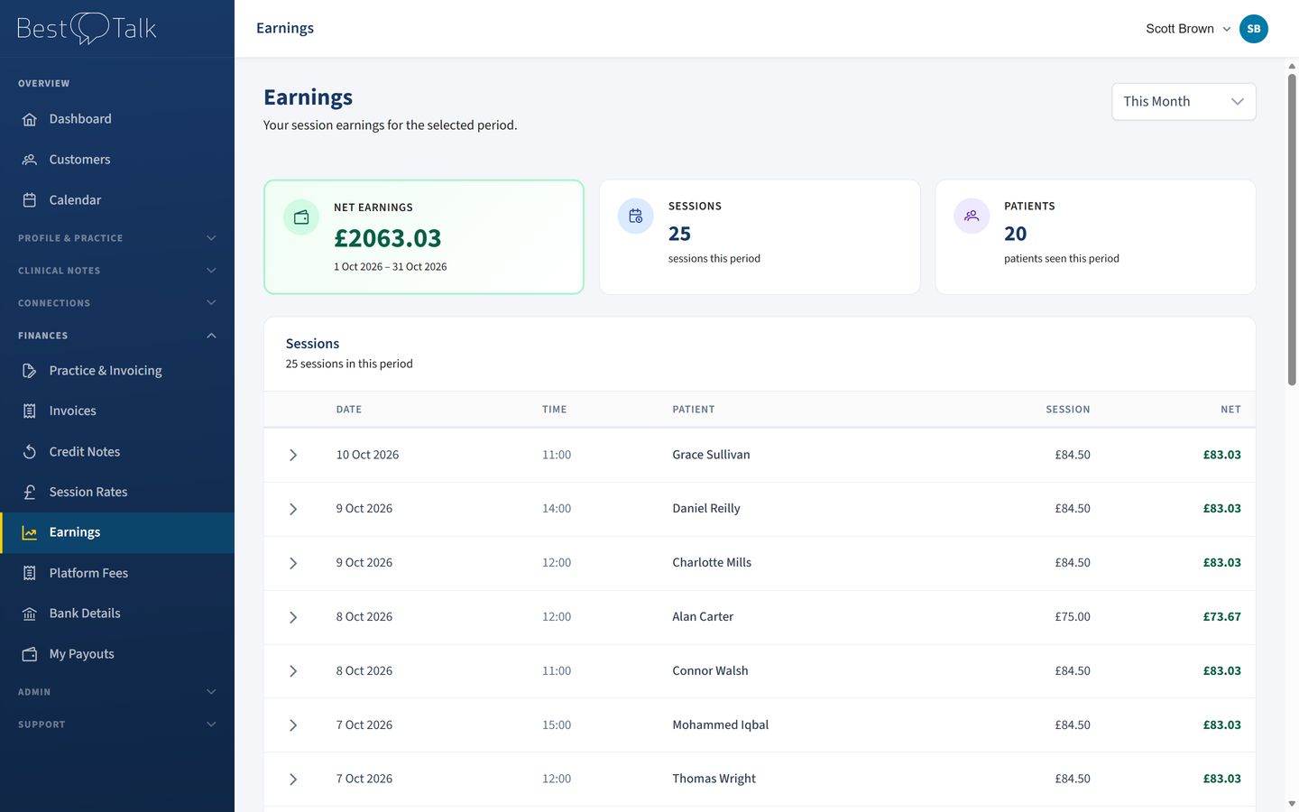Click patient name Mohammed Iqbal
This screenshot has width=1299, height=812.
[x=721, y=725]
